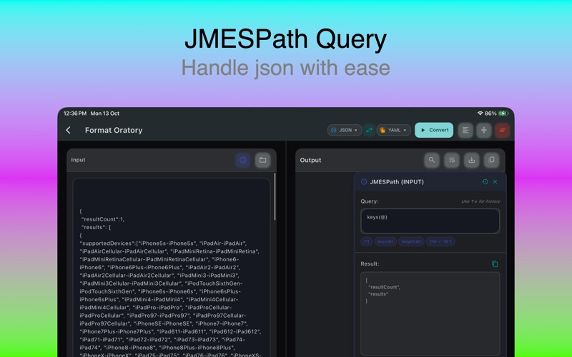Click the minify/divide icon in top toolbar
The width and height of the screenshot is (572, 357).
[484, 130]
